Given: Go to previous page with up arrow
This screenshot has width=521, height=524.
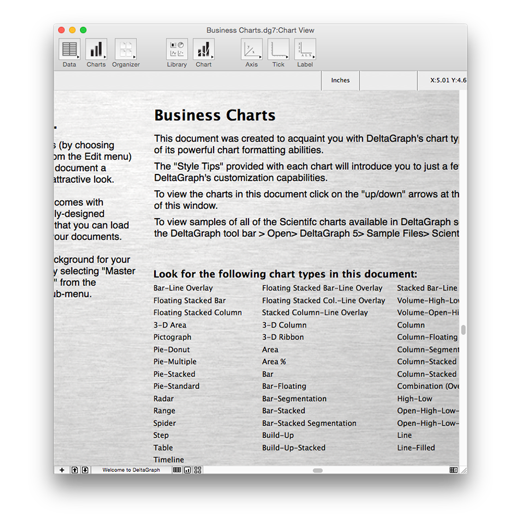Looking at the screenshot, I should (75, 470).
